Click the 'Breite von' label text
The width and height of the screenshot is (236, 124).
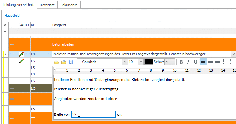62,114
